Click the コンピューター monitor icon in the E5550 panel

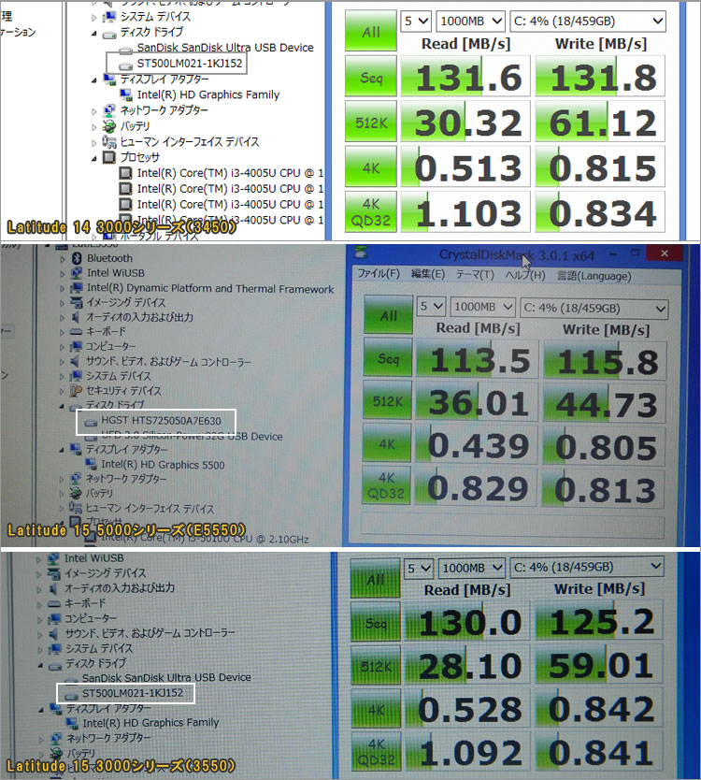click(x=76, y=346)
